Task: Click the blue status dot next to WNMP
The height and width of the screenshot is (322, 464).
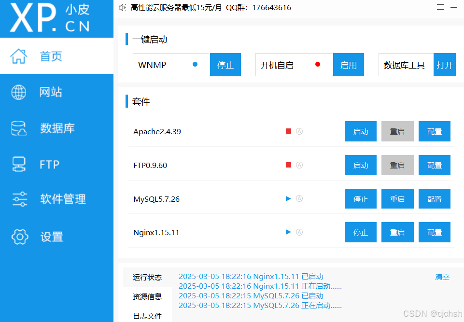Action: 195,64
